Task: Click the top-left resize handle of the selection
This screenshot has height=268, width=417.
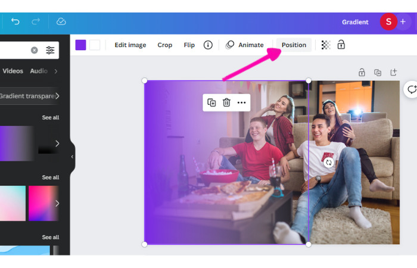Action: point(144,80)
